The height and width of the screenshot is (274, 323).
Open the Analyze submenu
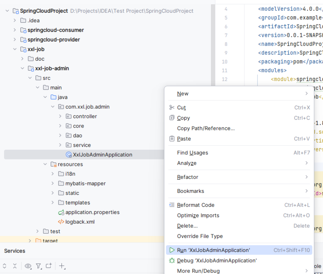tap(239, 163)
